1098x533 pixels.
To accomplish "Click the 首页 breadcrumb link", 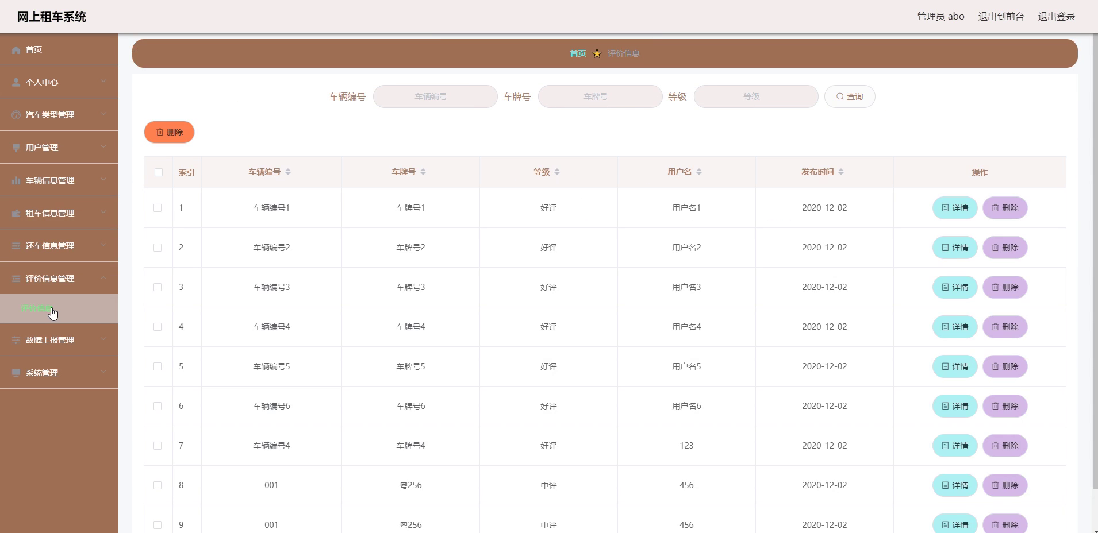I will (x=578, y=53).
